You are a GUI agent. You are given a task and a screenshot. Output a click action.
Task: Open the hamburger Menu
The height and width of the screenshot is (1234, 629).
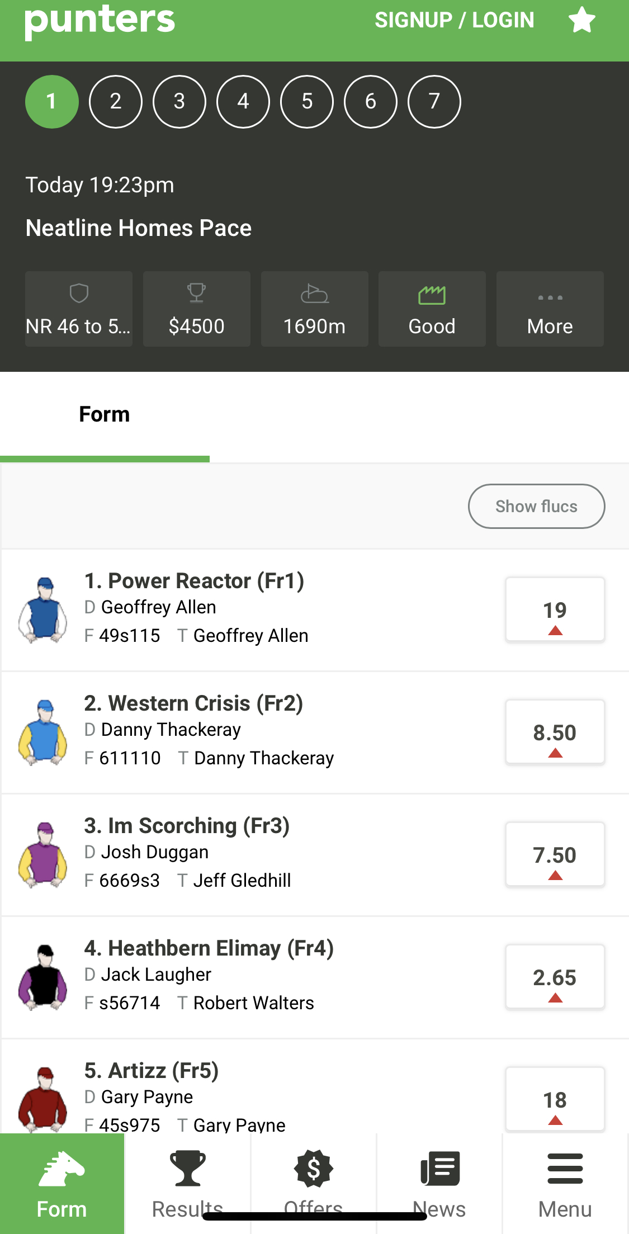pos(565,1184)
